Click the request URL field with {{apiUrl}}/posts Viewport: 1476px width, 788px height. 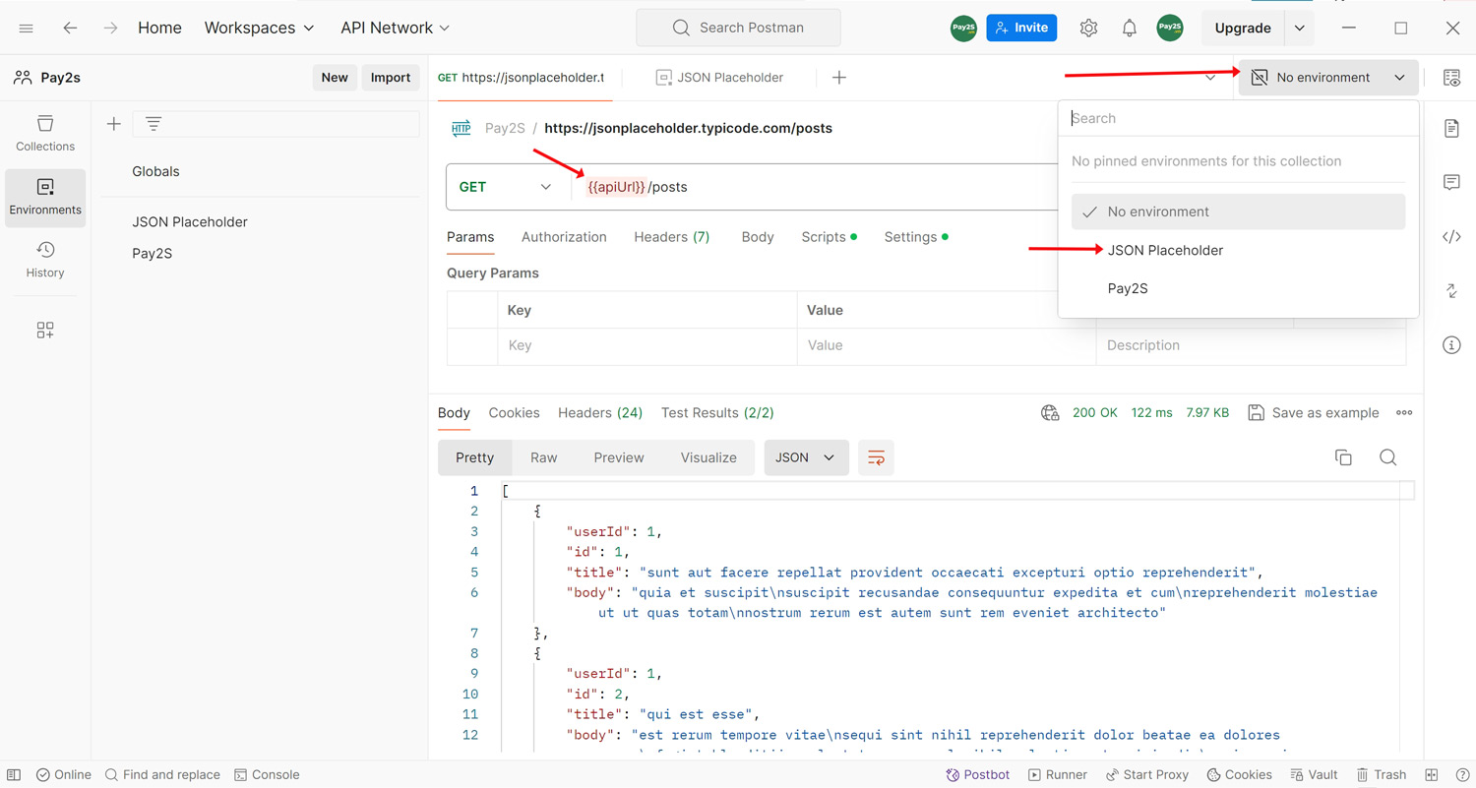817,187
